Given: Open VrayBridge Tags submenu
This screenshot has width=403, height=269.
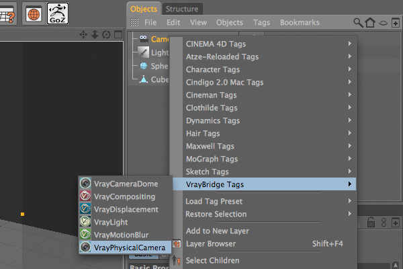Looking at the screenshot, I should point(264,184).
